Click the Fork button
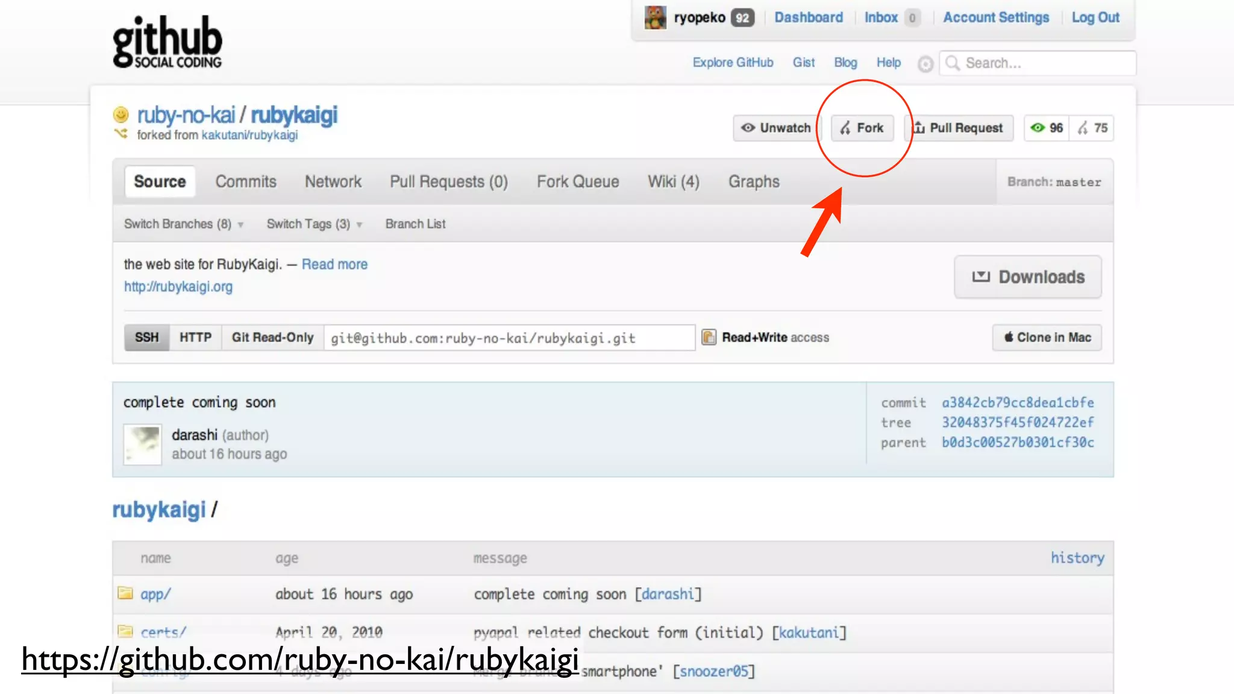This screenshot has width=1234, height=694. coord(862,128)
